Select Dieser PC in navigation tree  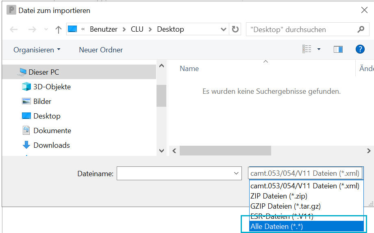click(79, 72)
